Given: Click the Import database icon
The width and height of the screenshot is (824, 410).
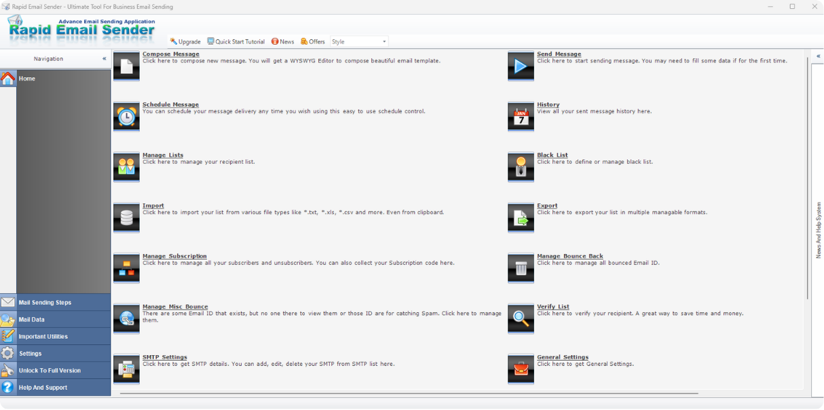Looking at the screenshot, I should pyautogui.click(x=126, y=218).
